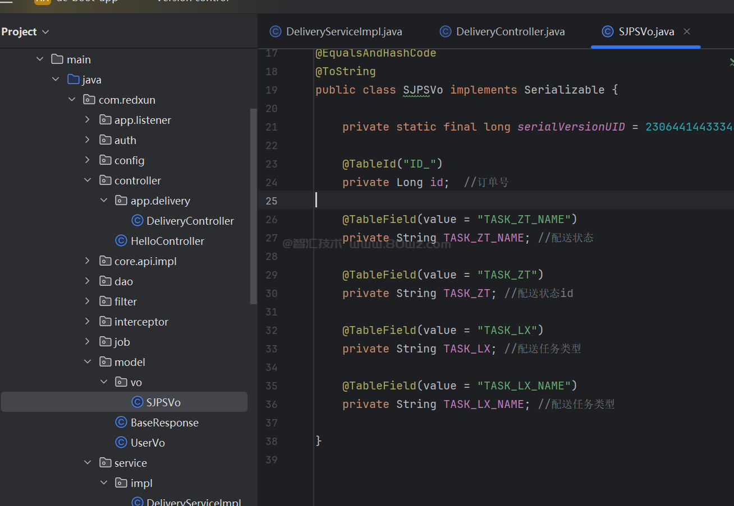Expand the core.api.impl package
734x506 pixels.
tap(87, 261)
